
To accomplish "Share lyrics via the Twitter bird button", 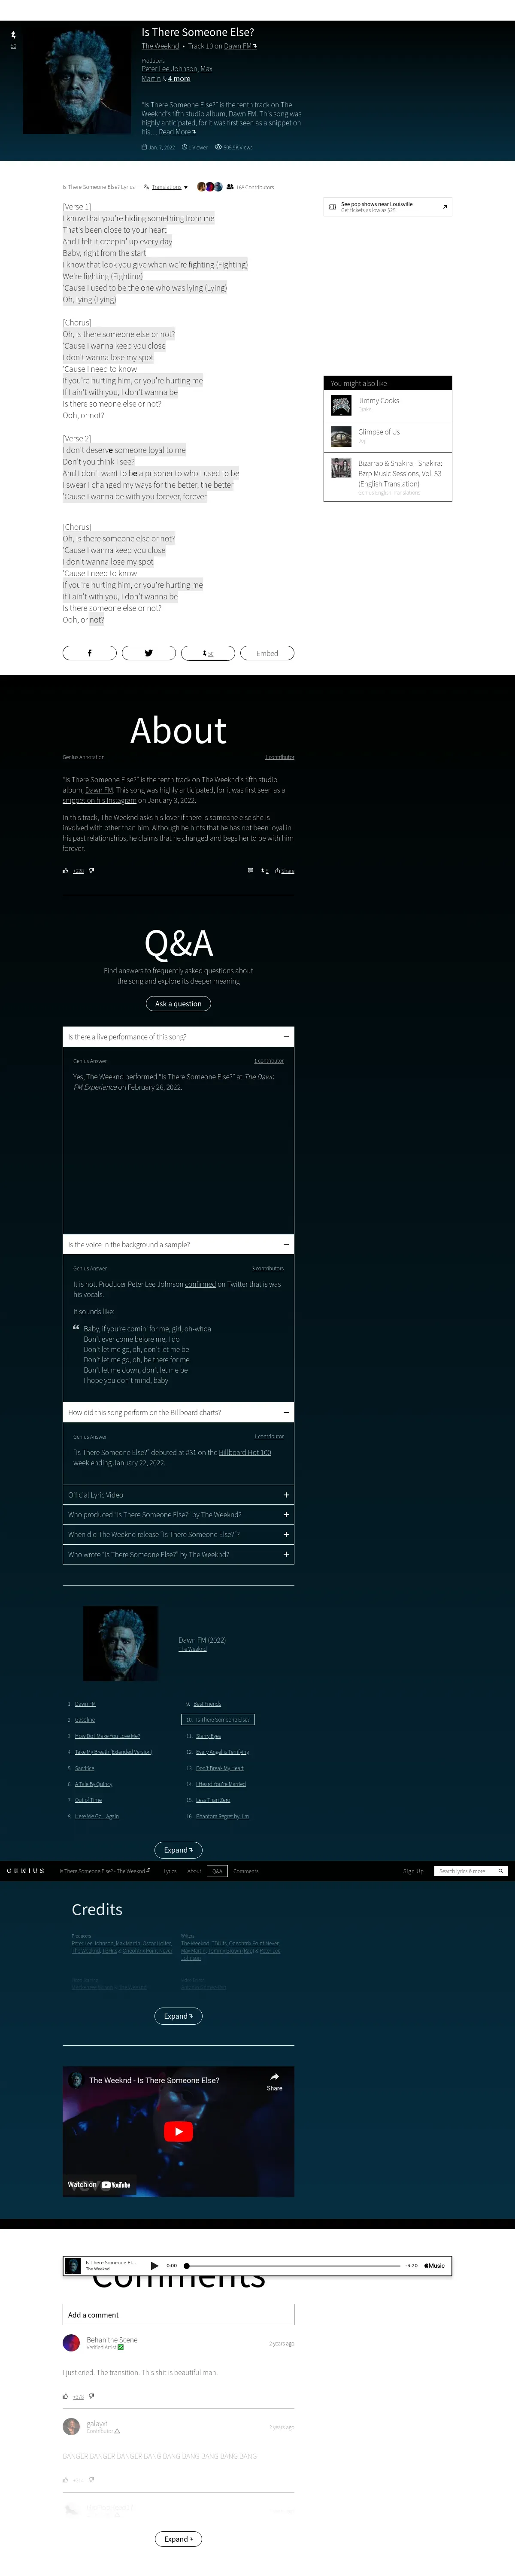I will click(149, 653).
